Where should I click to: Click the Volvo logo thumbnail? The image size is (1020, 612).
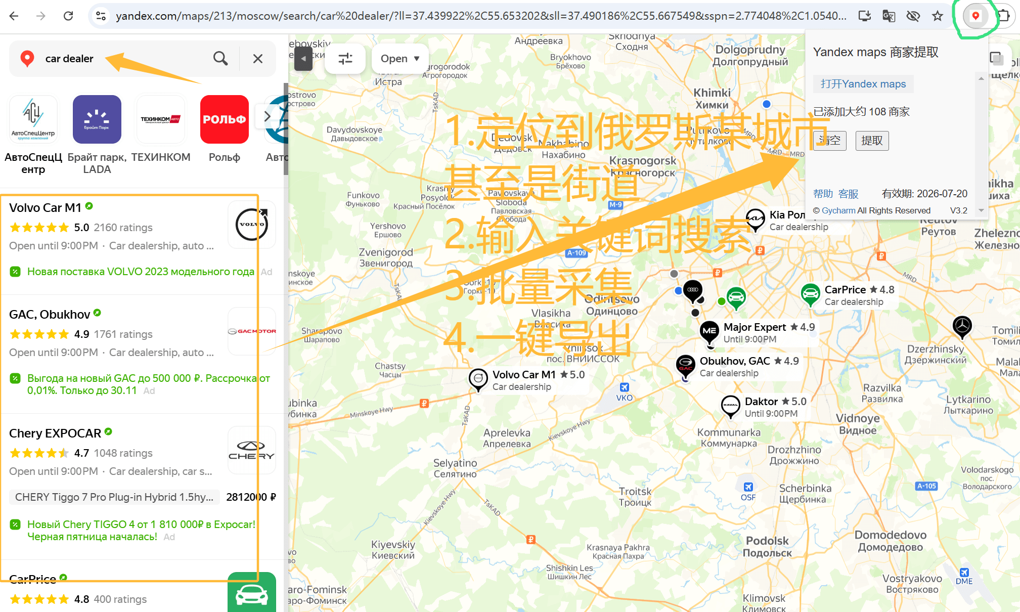[252, 225]
